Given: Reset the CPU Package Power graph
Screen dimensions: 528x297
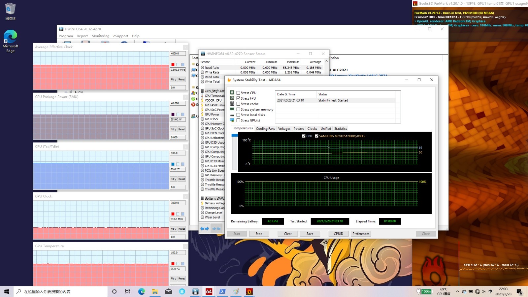Looking at the screenshot, I should click(182, 129).
